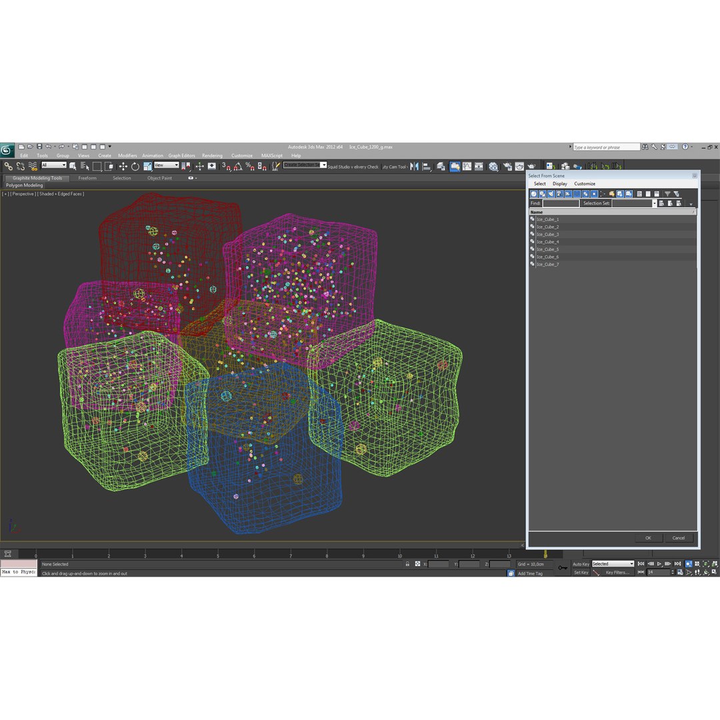This screenshot has height=720, width=720.
Task: Choose the Rectangular Selection Region tool
Action: [97, 166]
